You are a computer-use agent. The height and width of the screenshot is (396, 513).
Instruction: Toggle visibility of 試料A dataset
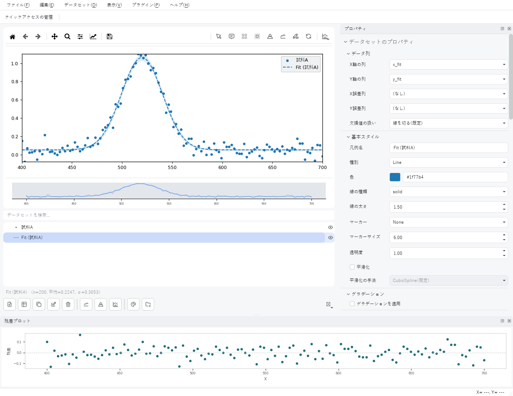tap(331, 227)
